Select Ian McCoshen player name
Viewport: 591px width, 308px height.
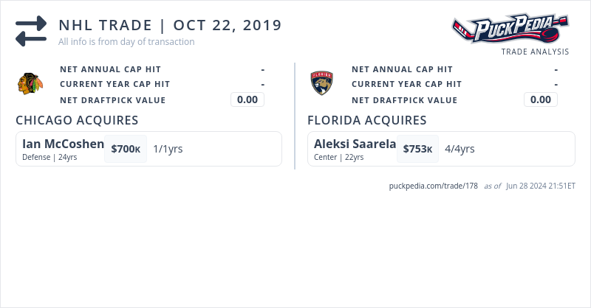pyautogui.click(x=63, y=144)
